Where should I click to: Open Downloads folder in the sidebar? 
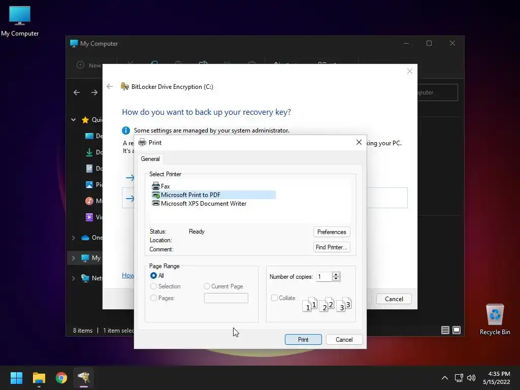coord(94,152)
